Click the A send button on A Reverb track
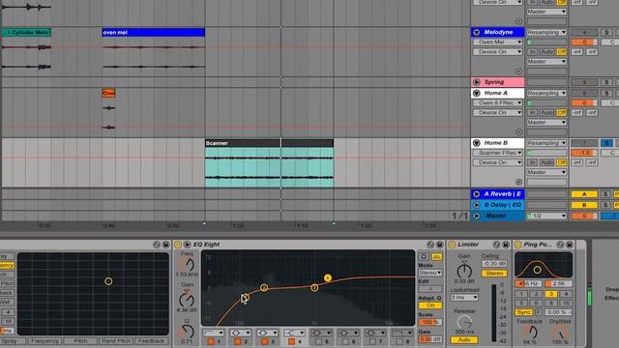 click(584, 194)
